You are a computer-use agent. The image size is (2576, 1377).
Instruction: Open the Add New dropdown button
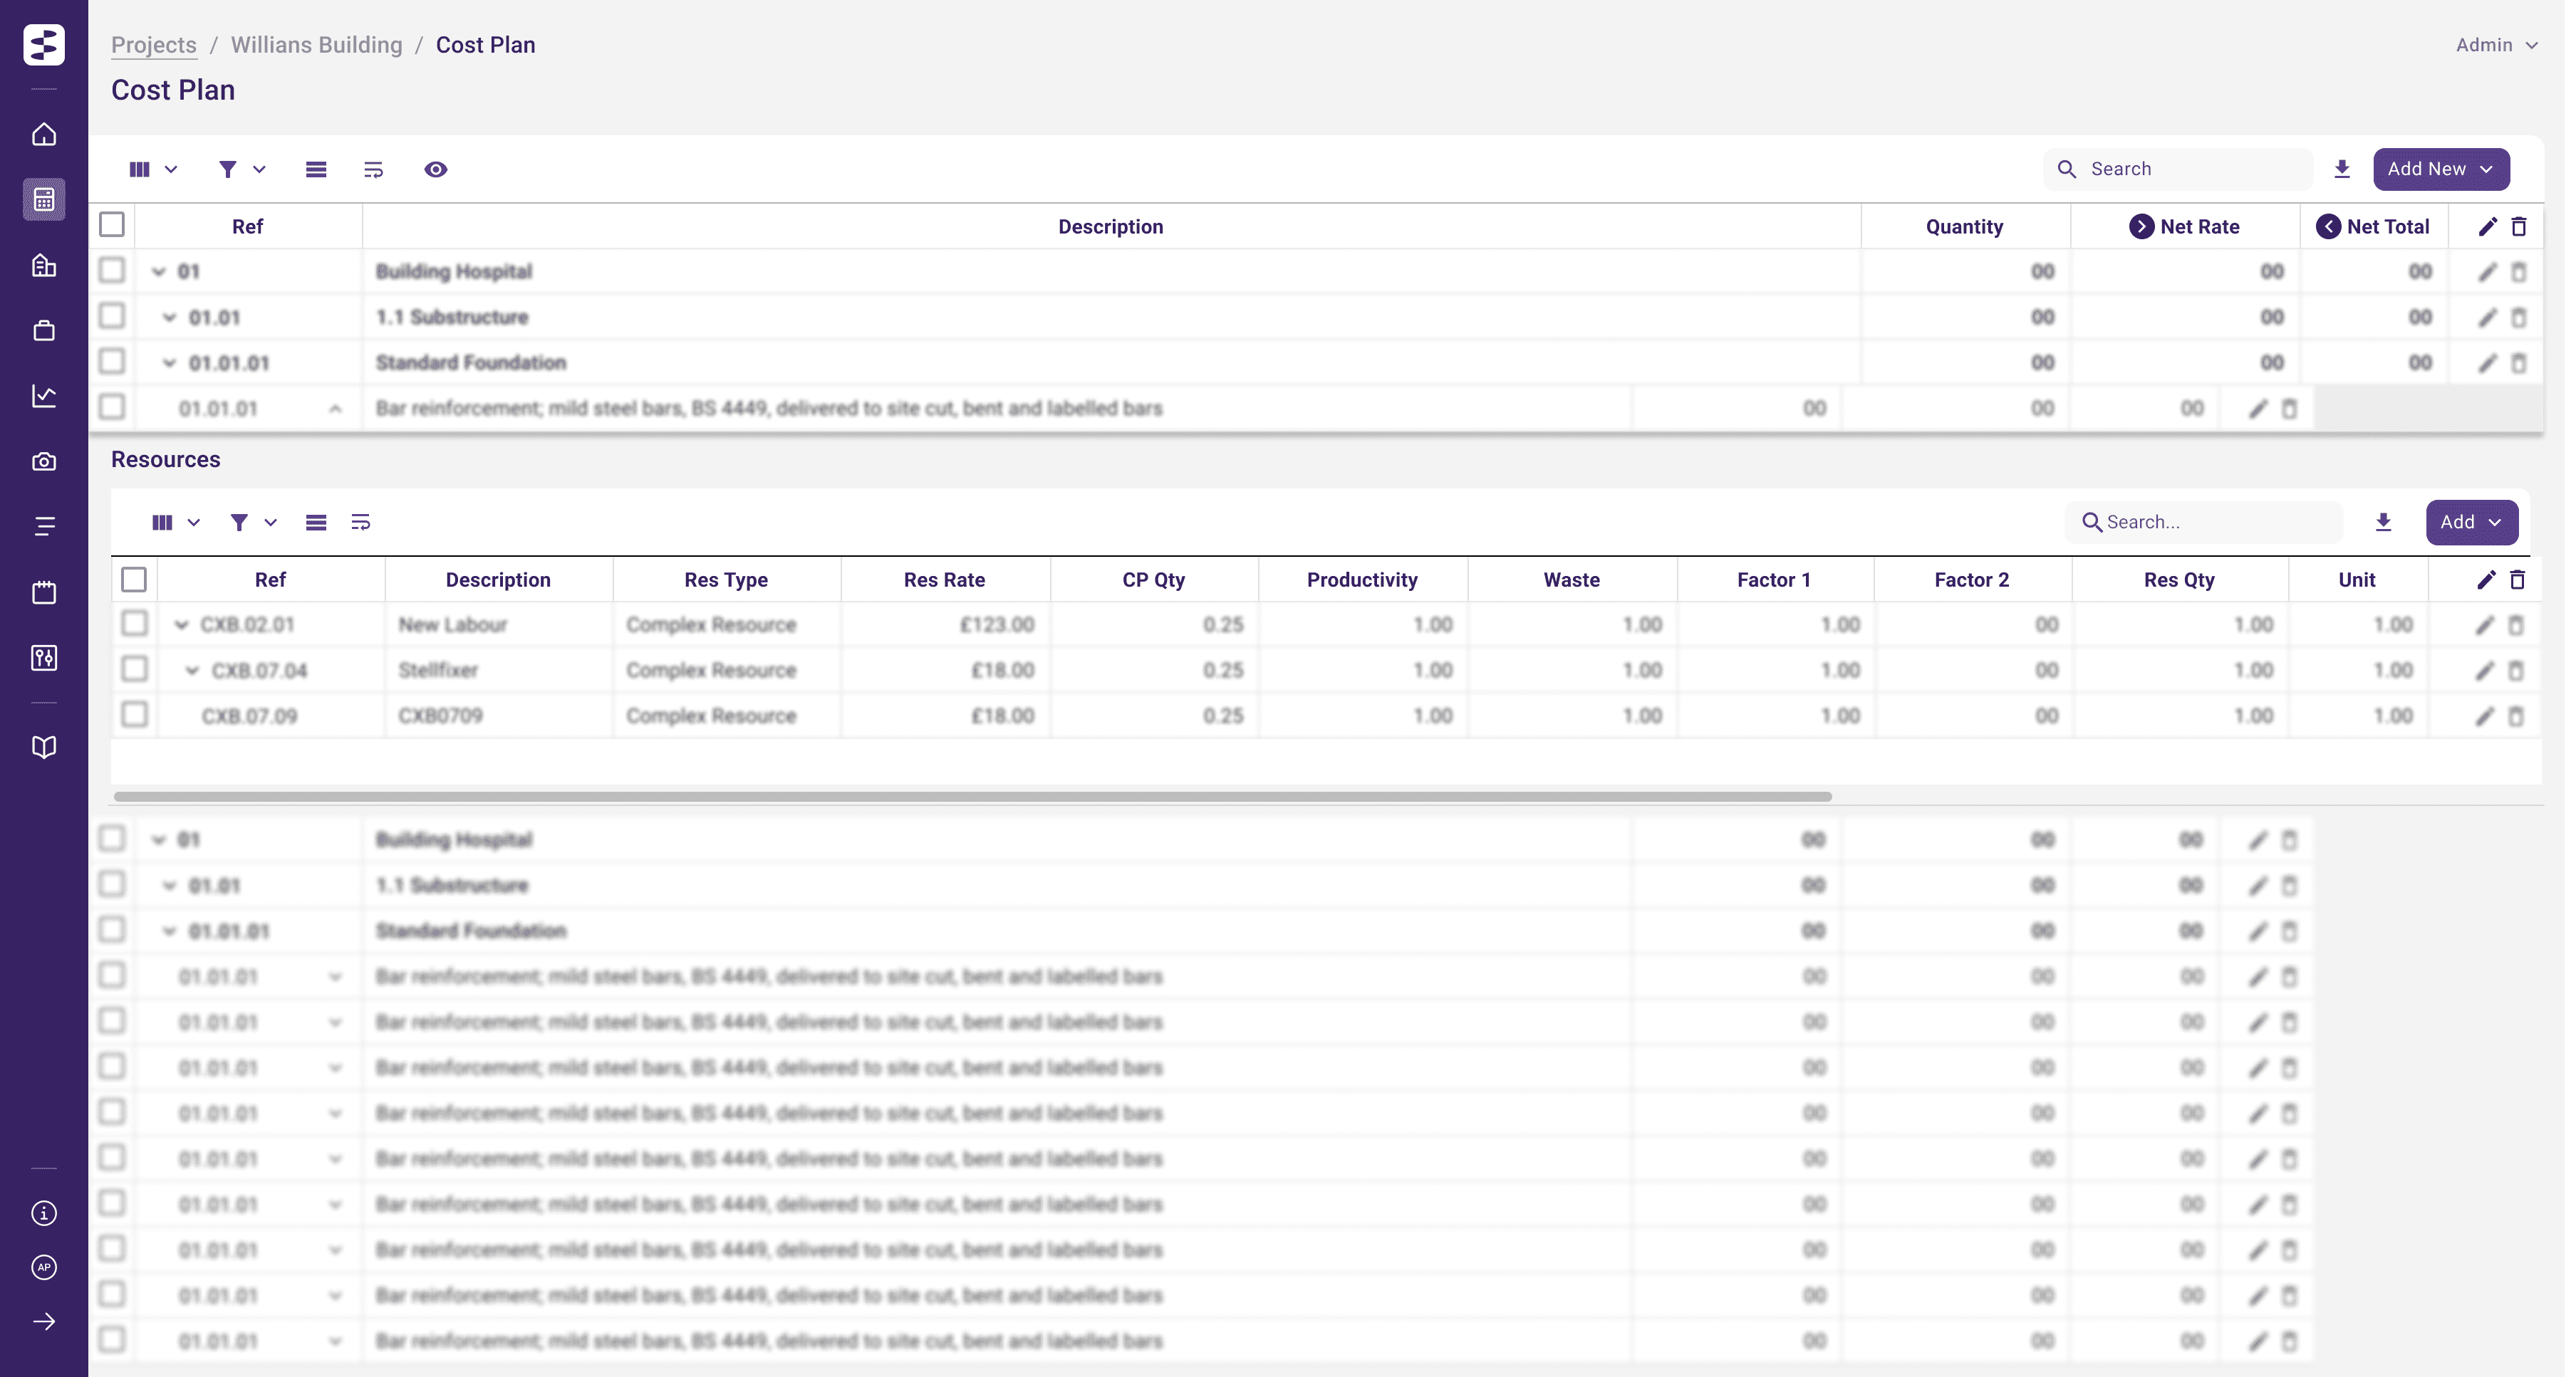pos(2440,169)
